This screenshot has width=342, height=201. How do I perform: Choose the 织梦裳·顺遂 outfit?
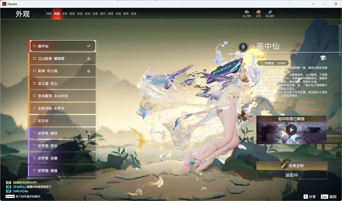point(63,171)
